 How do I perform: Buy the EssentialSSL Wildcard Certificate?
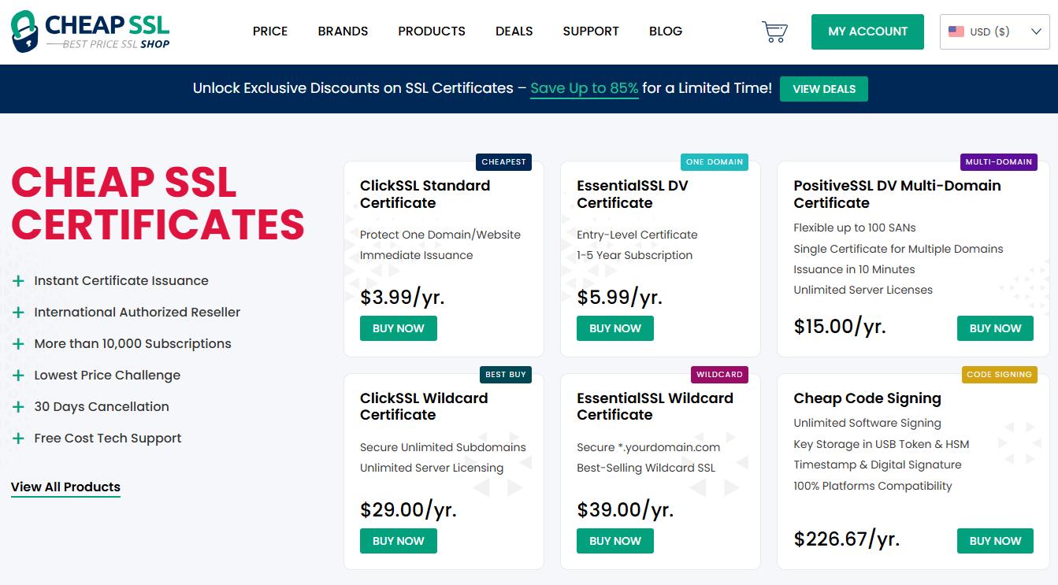click(x=615, y=541)
